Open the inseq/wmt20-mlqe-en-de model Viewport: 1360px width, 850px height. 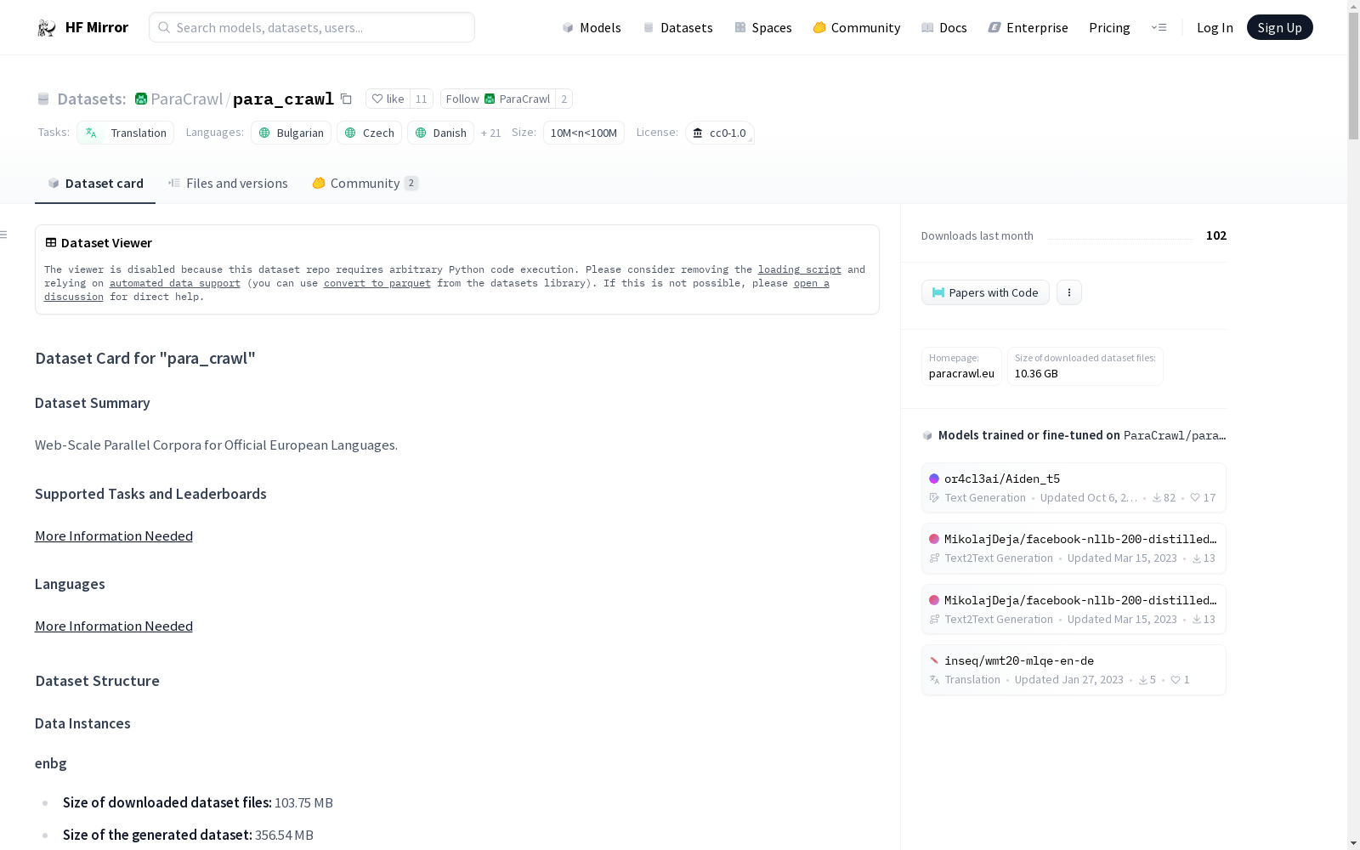pos(1074,670)
